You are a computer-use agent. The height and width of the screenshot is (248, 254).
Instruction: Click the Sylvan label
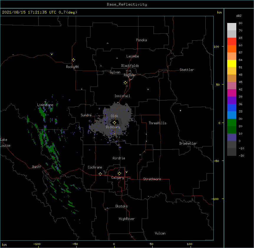click(115, 72)
